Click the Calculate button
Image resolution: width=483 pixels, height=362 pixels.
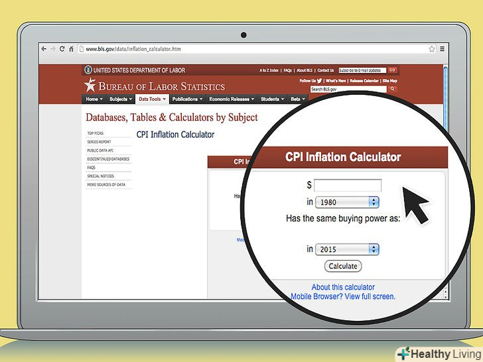tap(343, 267)
